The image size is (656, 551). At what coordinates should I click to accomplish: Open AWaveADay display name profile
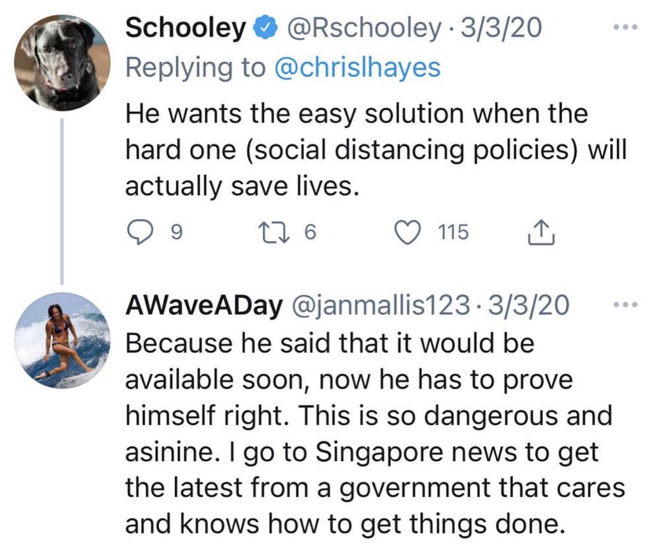[204, 305]
